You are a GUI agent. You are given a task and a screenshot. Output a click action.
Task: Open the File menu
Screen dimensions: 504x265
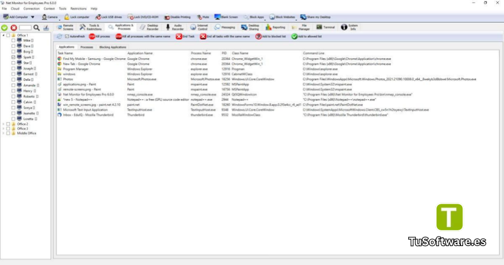pos(4,9)
